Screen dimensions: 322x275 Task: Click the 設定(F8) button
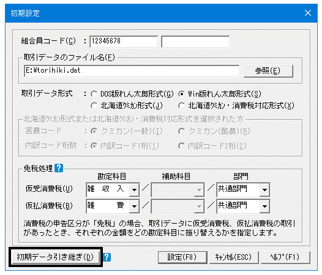click(x=182, y=257)
